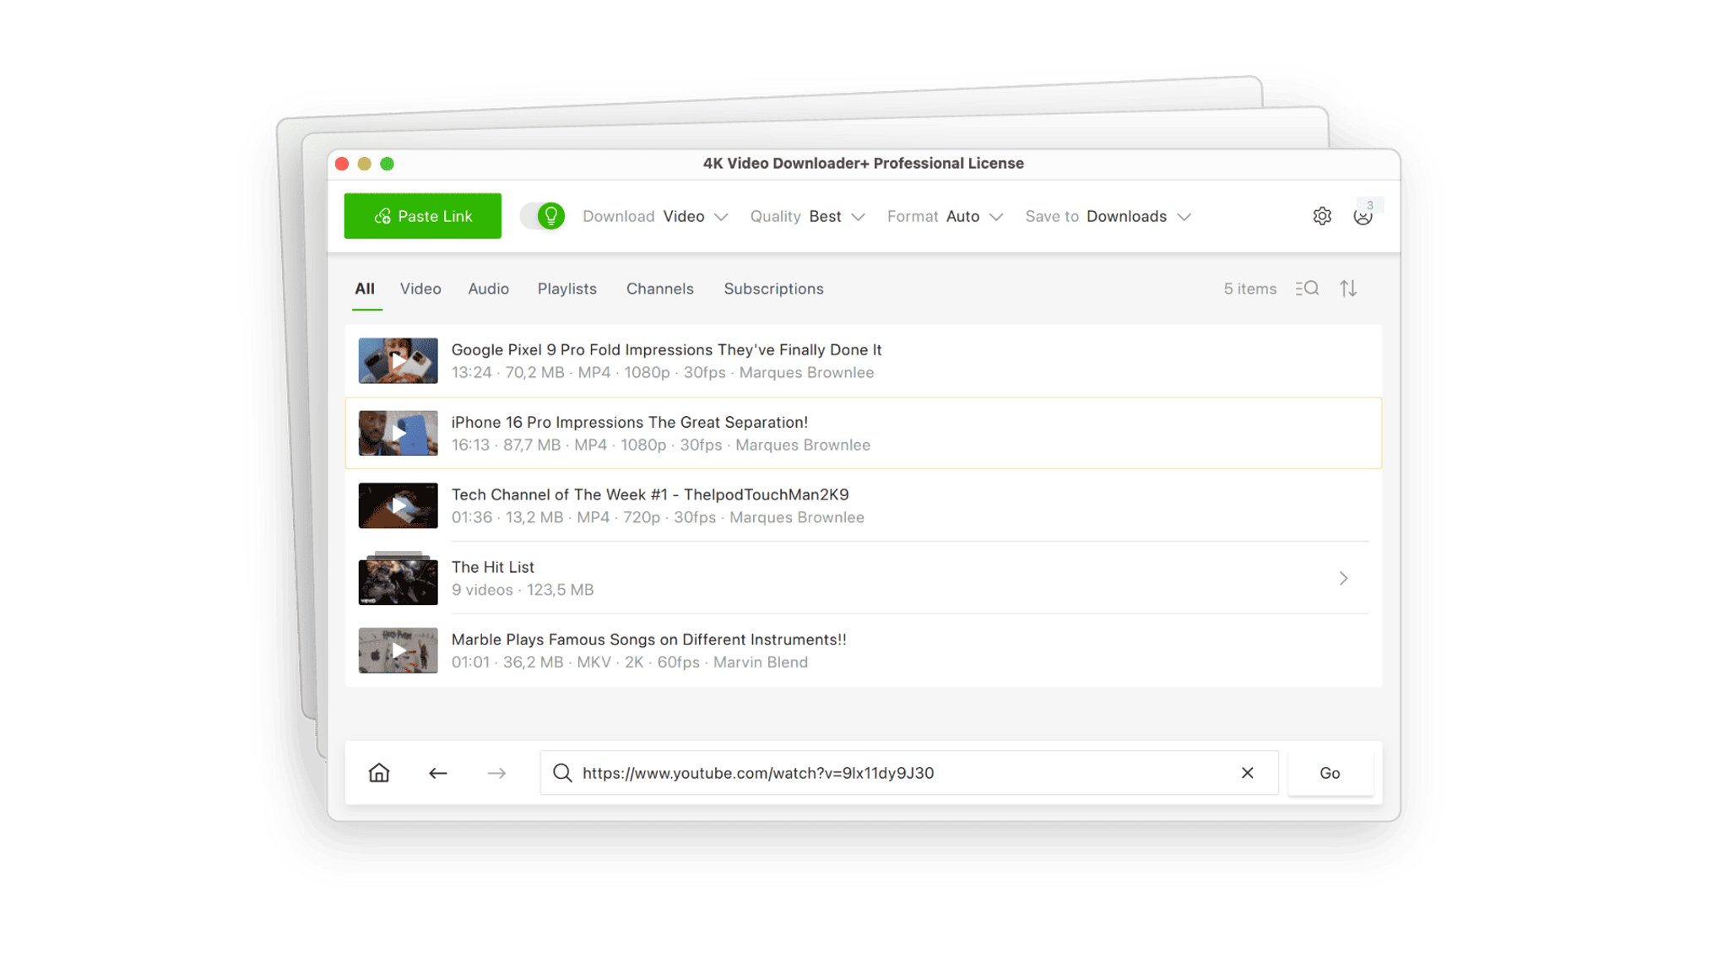Click the home icon in the browser bar
Viewport: 1729px width, 972px height.
coord(378,772)
